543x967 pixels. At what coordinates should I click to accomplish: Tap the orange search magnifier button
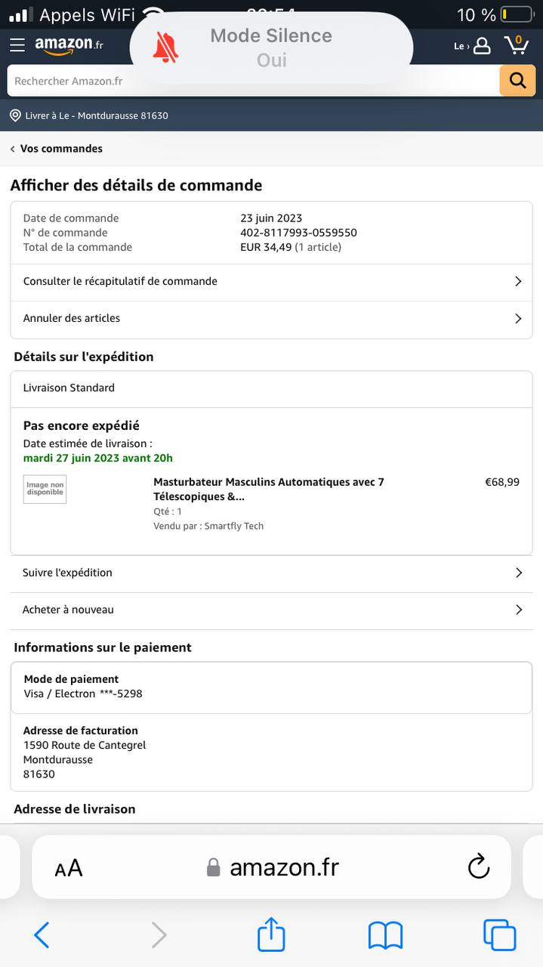tap(517, 81)
